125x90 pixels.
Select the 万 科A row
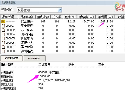pyautogui.click(x=27, y=30)
